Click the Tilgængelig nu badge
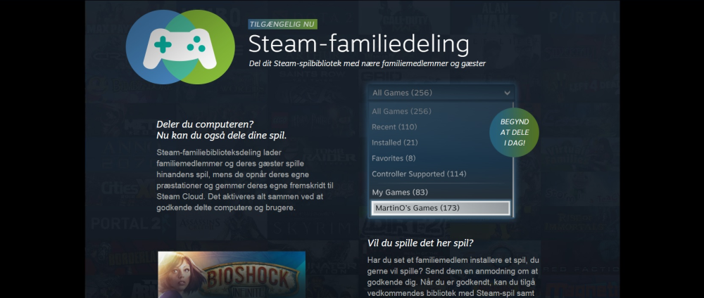 282,24
